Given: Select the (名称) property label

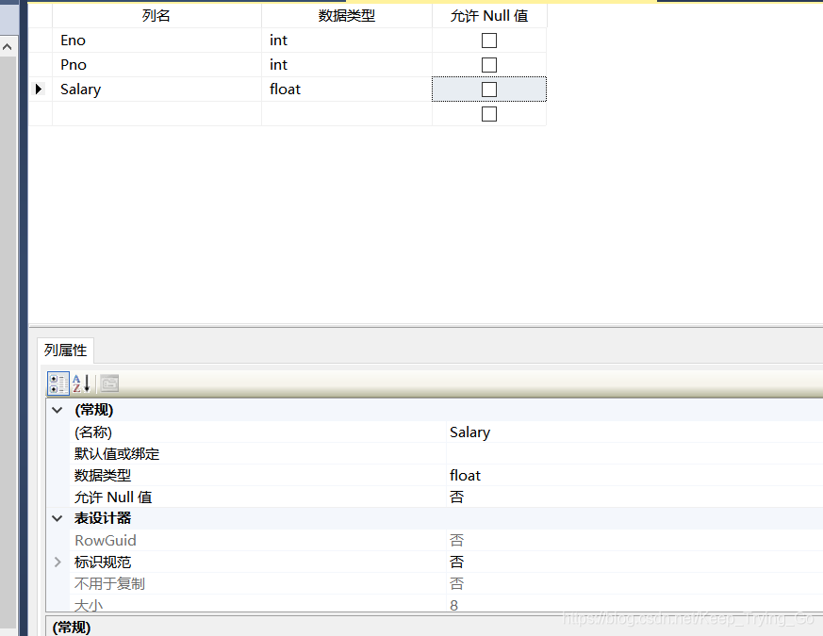Looking at the screenshot, I should click(93, 432).
